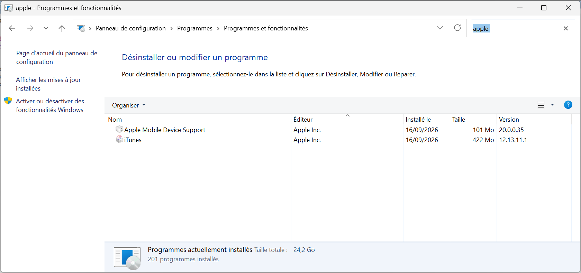Open Panneau de configuration breadcrumb
Screen dimensions: 581x273
131,28
